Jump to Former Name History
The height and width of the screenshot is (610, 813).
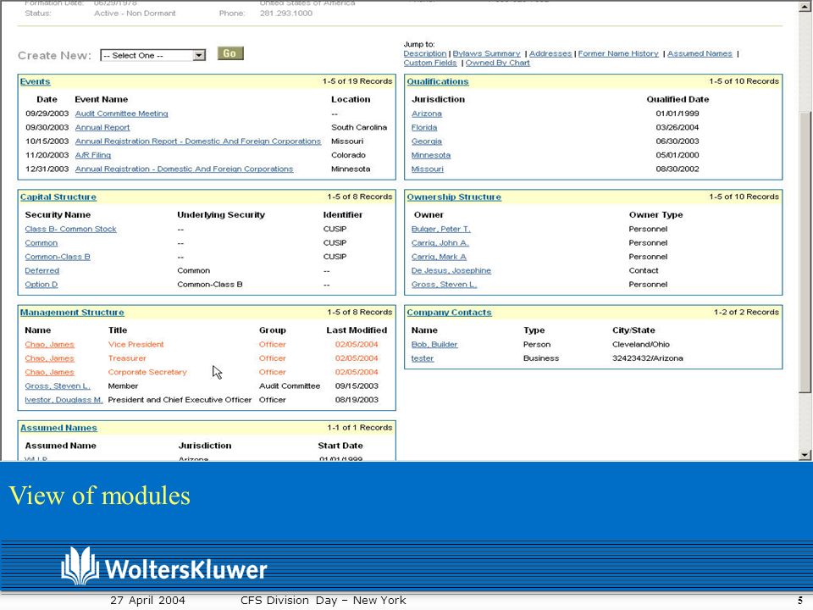[x=618, y=53]
